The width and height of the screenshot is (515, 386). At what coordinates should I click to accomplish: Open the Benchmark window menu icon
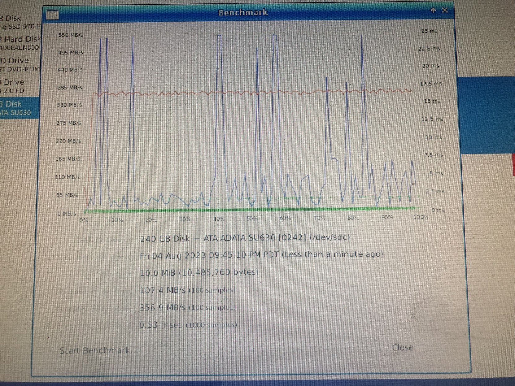(52, 14)
